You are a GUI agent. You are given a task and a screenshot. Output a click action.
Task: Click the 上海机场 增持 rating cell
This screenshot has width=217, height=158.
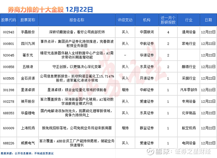(125, 128)
